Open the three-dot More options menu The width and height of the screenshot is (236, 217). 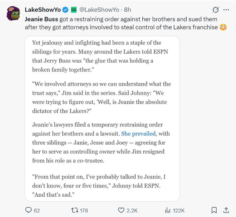(x=226, y=10)
